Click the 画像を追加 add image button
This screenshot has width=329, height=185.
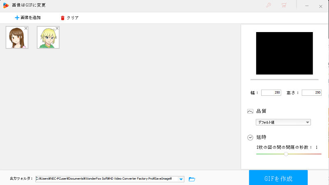pyautogui.click(x=28, y=18)
